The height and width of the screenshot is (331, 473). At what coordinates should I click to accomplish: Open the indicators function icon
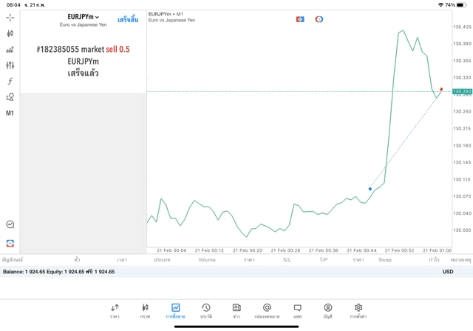[10, 81]
